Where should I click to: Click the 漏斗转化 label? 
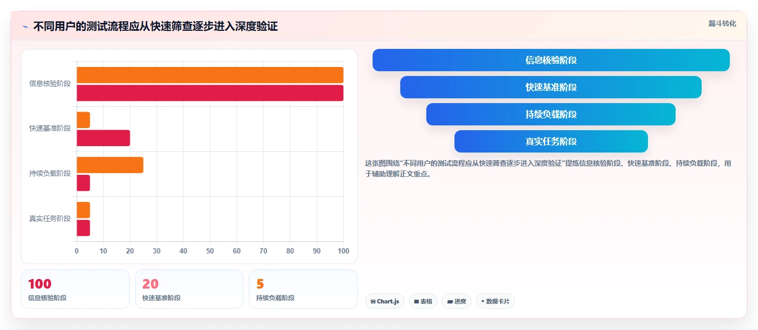click(722, 23)
